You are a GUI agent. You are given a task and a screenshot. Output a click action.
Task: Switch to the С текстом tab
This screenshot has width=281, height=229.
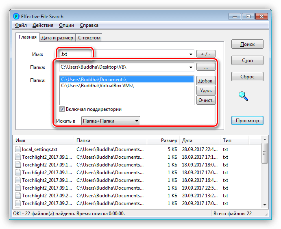tap(89, 38)
